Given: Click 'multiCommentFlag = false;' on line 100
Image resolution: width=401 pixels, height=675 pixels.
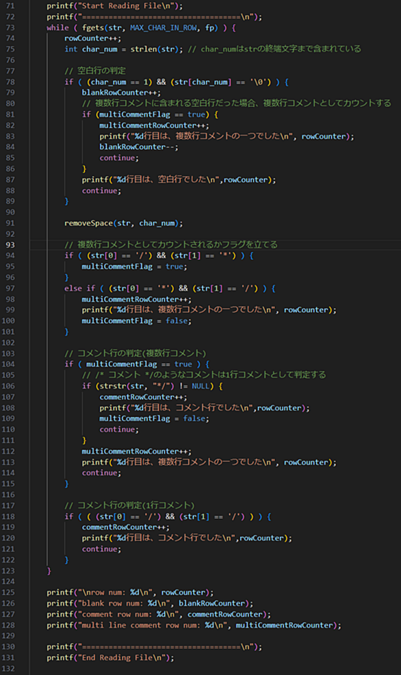Looking at the screenshot, I should (x=137, y=320).
